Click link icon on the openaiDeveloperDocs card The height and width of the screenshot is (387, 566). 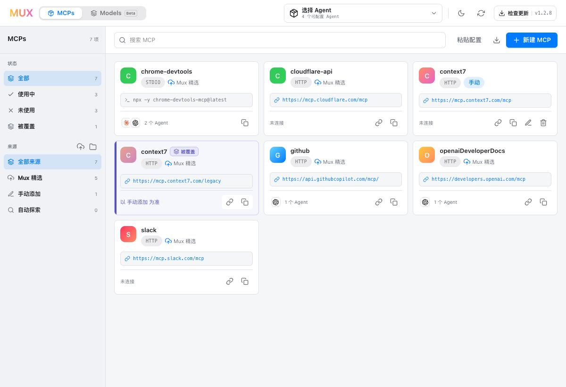[x=528, y=202]
